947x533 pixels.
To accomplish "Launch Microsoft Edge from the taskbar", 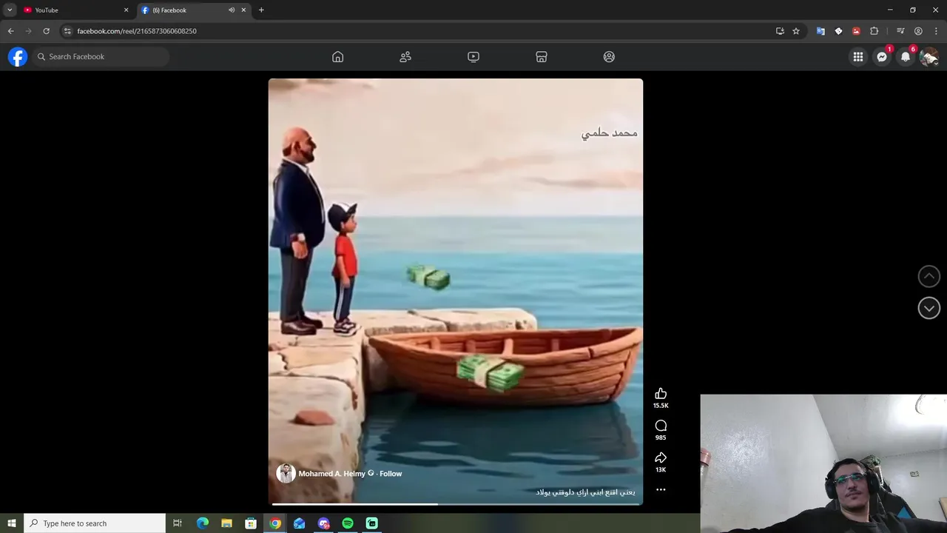I will click(203, 523).
